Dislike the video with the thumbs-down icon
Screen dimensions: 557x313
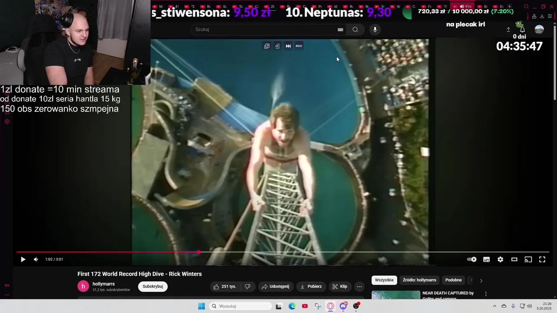(x=248, y=286)
